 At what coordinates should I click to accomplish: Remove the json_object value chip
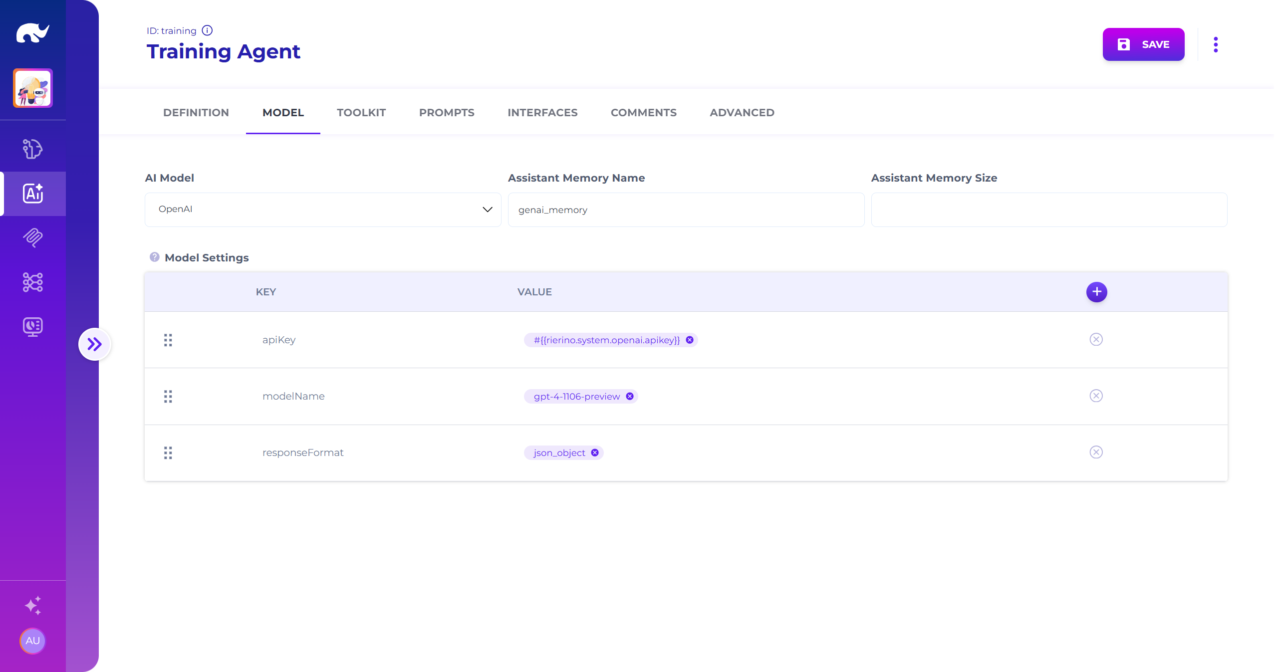(x=594, y=452)
